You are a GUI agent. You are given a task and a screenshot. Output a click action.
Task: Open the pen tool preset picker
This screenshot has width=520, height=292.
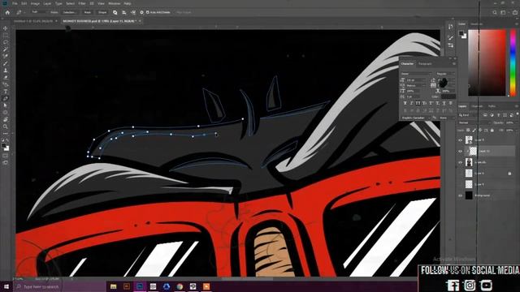point(19,12)
